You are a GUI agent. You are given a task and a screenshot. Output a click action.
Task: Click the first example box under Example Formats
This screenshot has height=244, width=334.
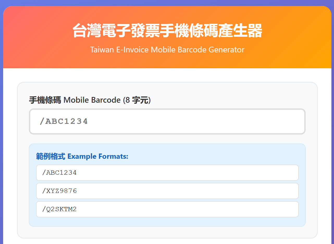[167, 173]
